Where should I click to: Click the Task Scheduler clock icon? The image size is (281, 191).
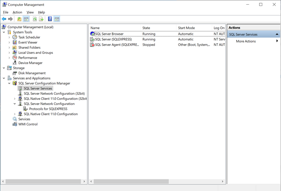coord(14,37)
